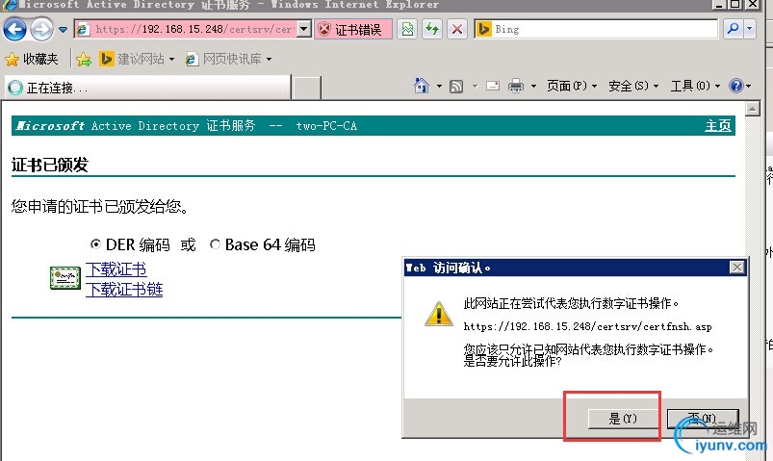Add to favorites bar star icon

[x=84, y=59]
